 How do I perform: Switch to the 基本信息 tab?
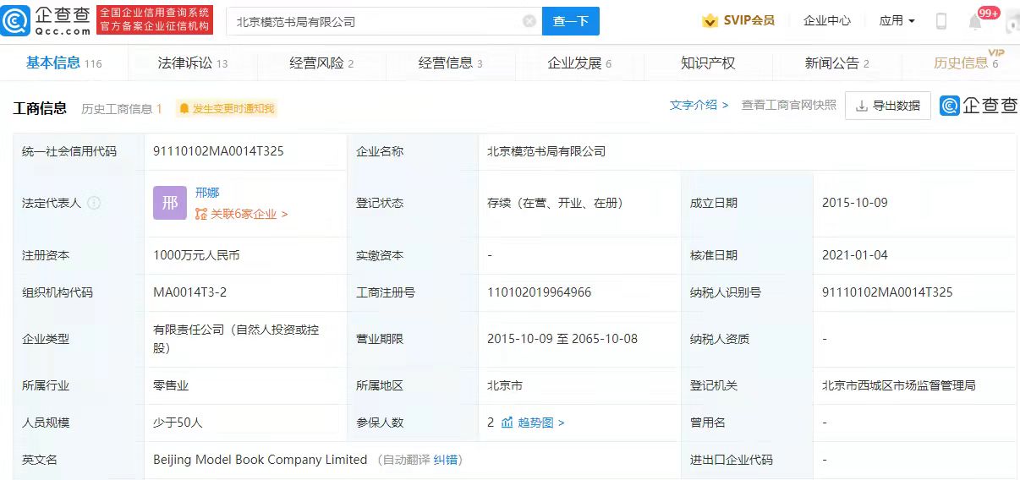point(63,63)
